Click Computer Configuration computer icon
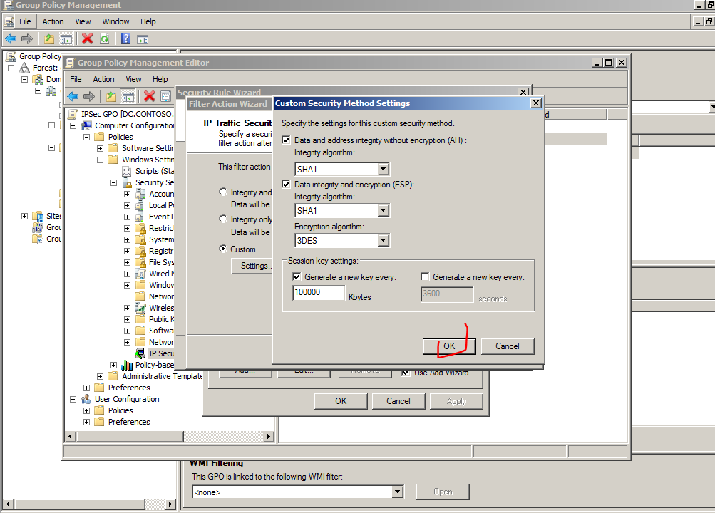Screen dimensions: 715x513 pos(86,125)
